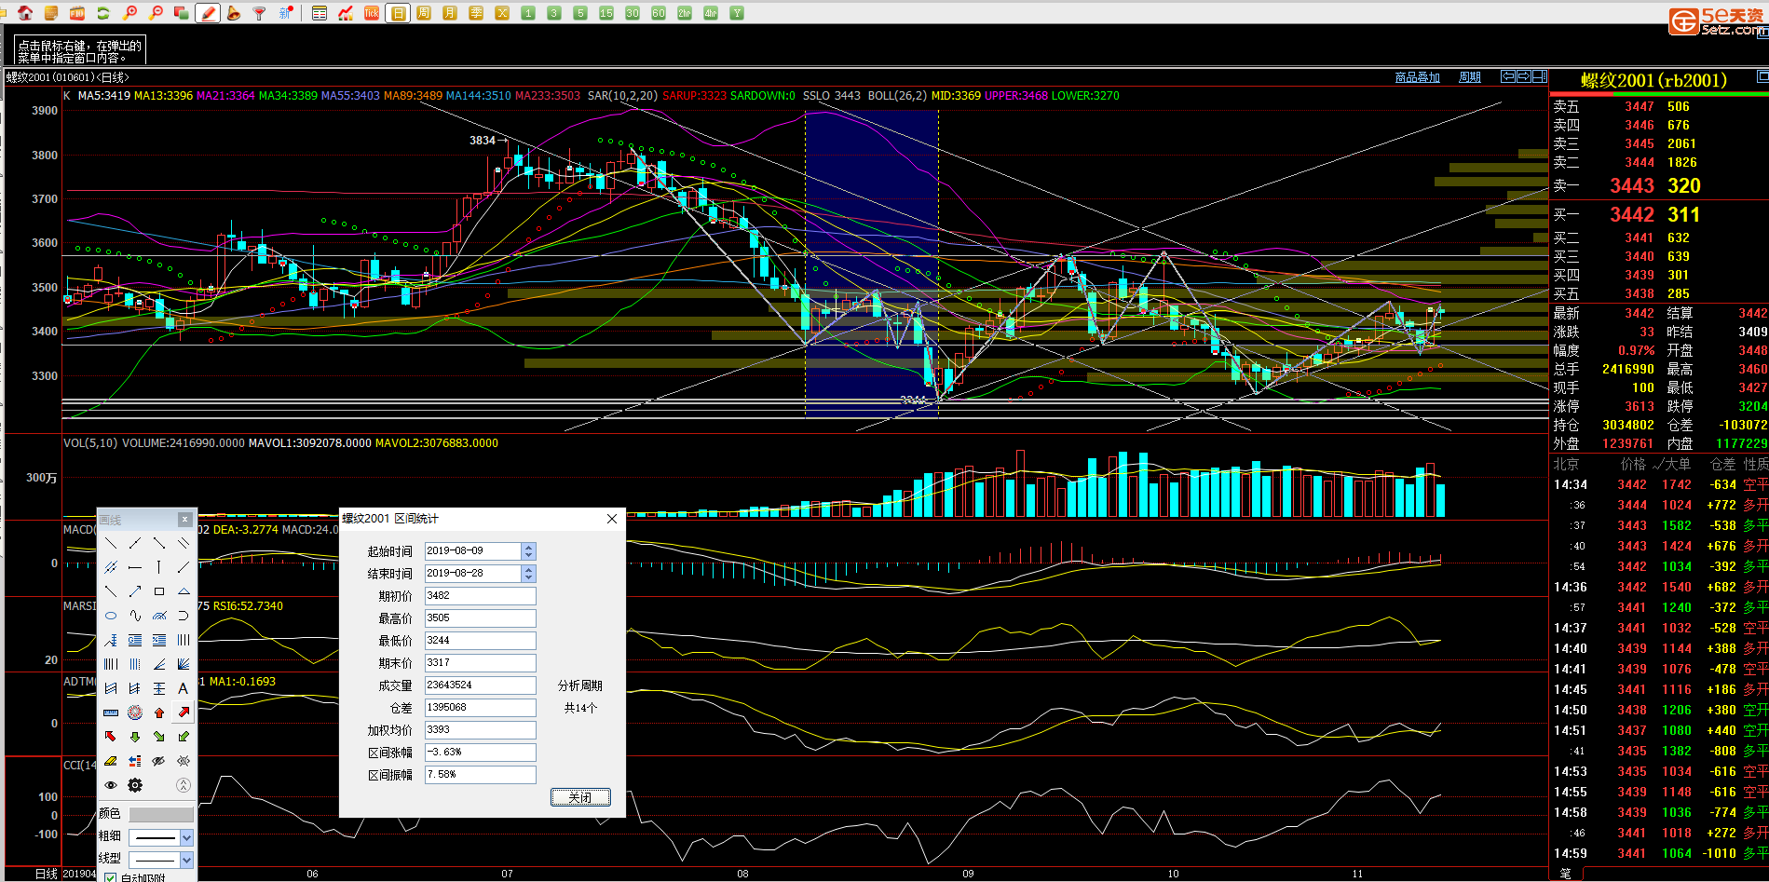
Task: Select the text 'A' annotation tool
Action: 184,688
